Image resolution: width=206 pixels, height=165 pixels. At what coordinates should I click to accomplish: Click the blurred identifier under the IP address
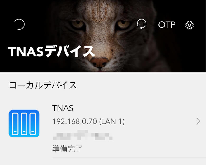click(82, 135)
